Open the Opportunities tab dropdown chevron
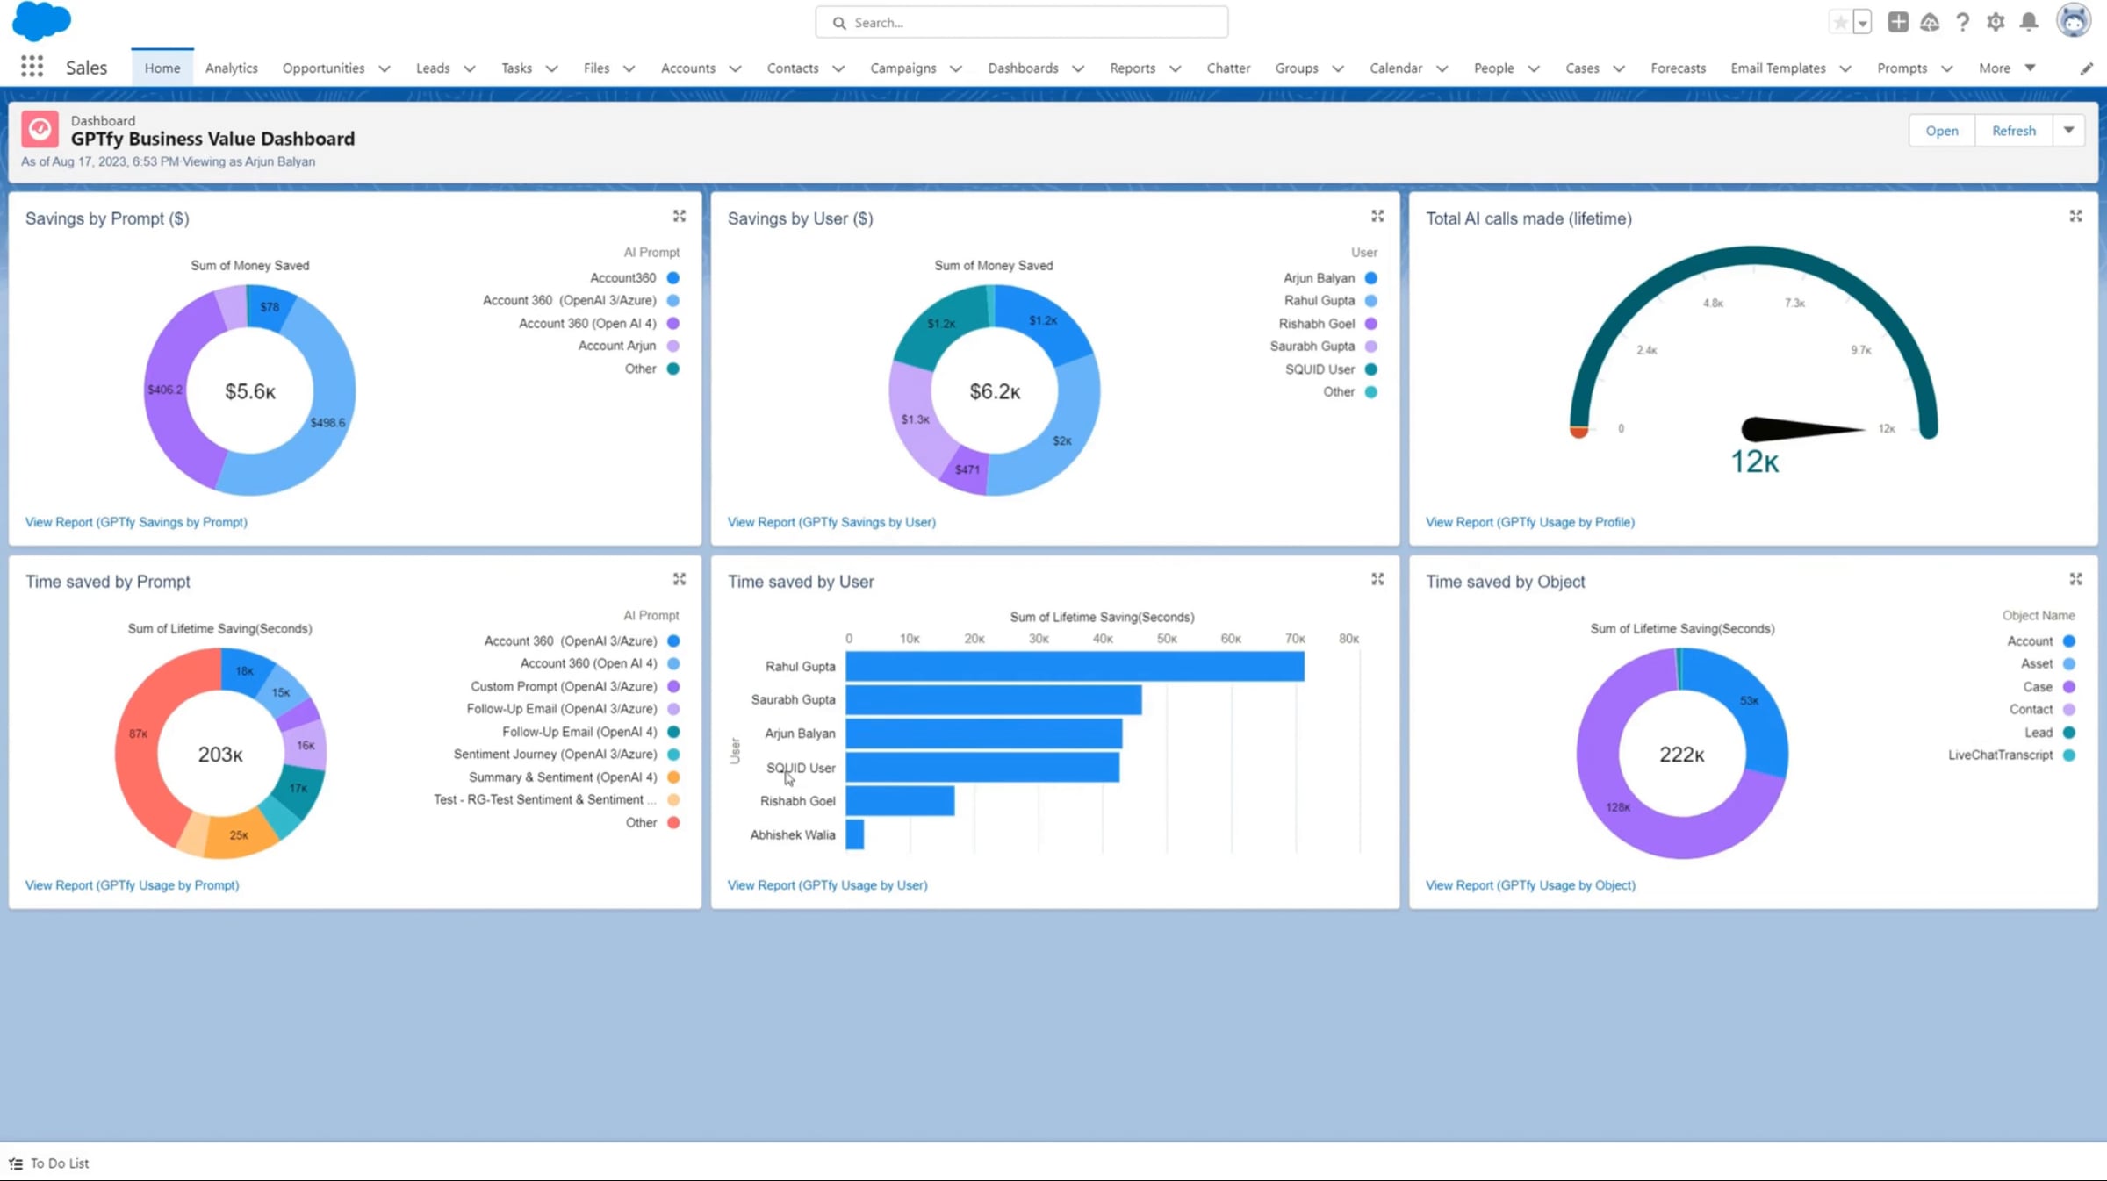This screenshot has width=2107, height=1181. coord(384,68)
